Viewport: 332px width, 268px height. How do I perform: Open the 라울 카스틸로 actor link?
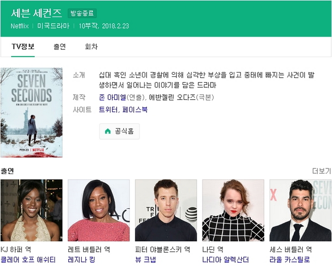(x=290, y=259)
